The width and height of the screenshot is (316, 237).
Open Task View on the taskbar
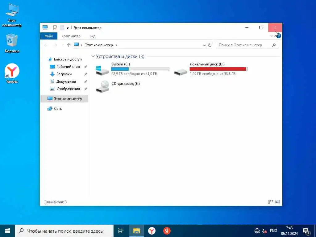(121, 231)
